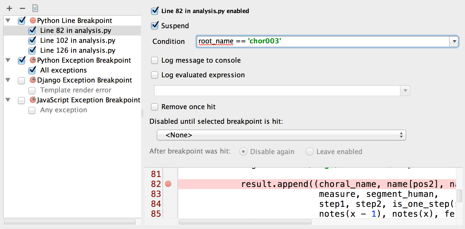Image resolution: width=465 pixels, height=229 pixels.
Task: Click the Condition field with root_name expression
Action: [x=323, y=42]
